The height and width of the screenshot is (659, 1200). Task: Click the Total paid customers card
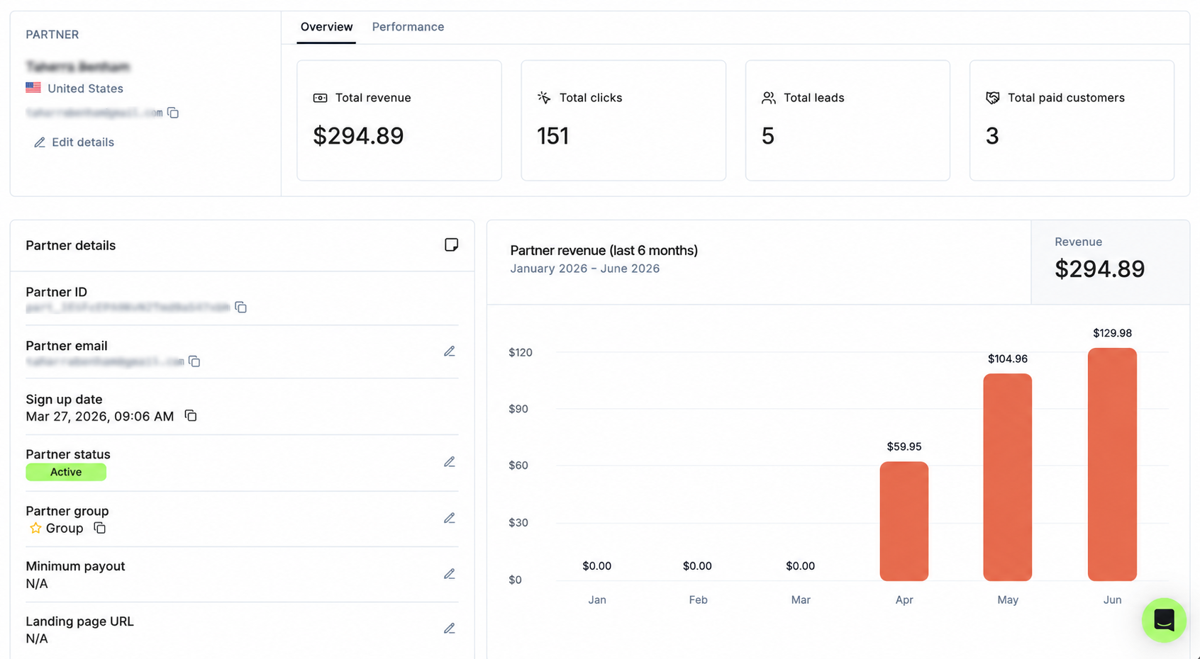pyautogui.click(x=1072, y=120)
